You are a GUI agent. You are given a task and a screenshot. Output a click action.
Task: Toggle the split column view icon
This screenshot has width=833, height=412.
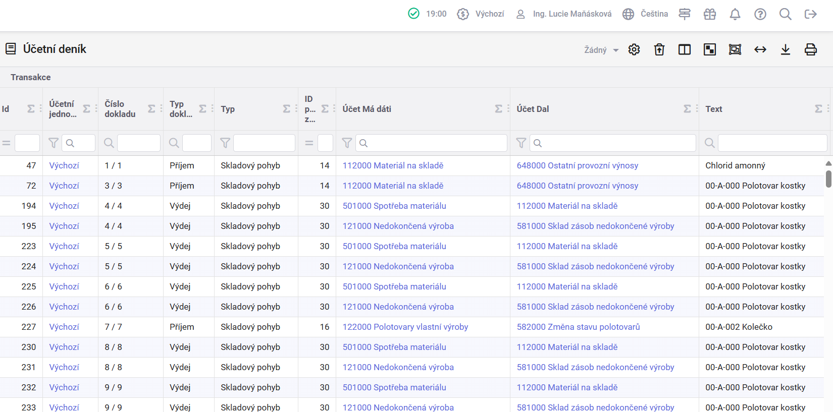[x=685, y=49]
